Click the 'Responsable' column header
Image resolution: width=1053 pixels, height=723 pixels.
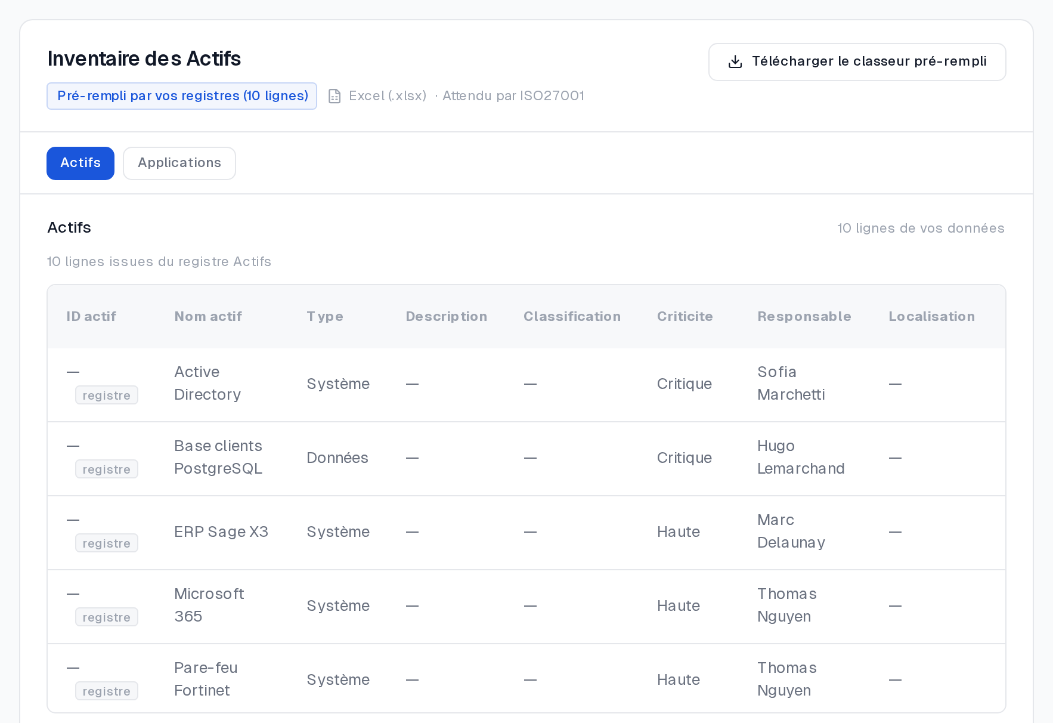tap(804, 316)
